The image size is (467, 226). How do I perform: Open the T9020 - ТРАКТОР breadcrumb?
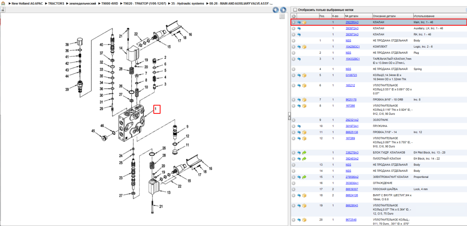(145, 3)
